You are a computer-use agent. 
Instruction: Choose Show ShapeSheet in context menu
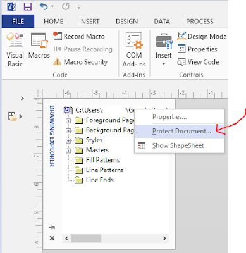[180, 145]
